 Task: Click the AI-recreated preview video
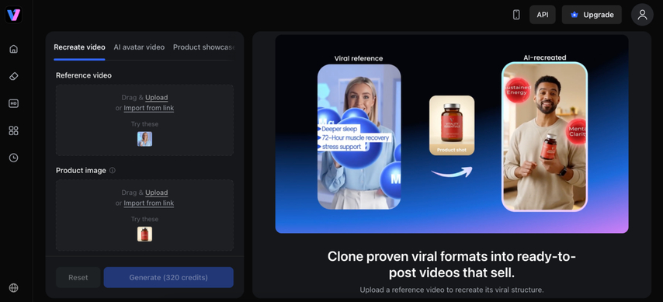[545, 136]
